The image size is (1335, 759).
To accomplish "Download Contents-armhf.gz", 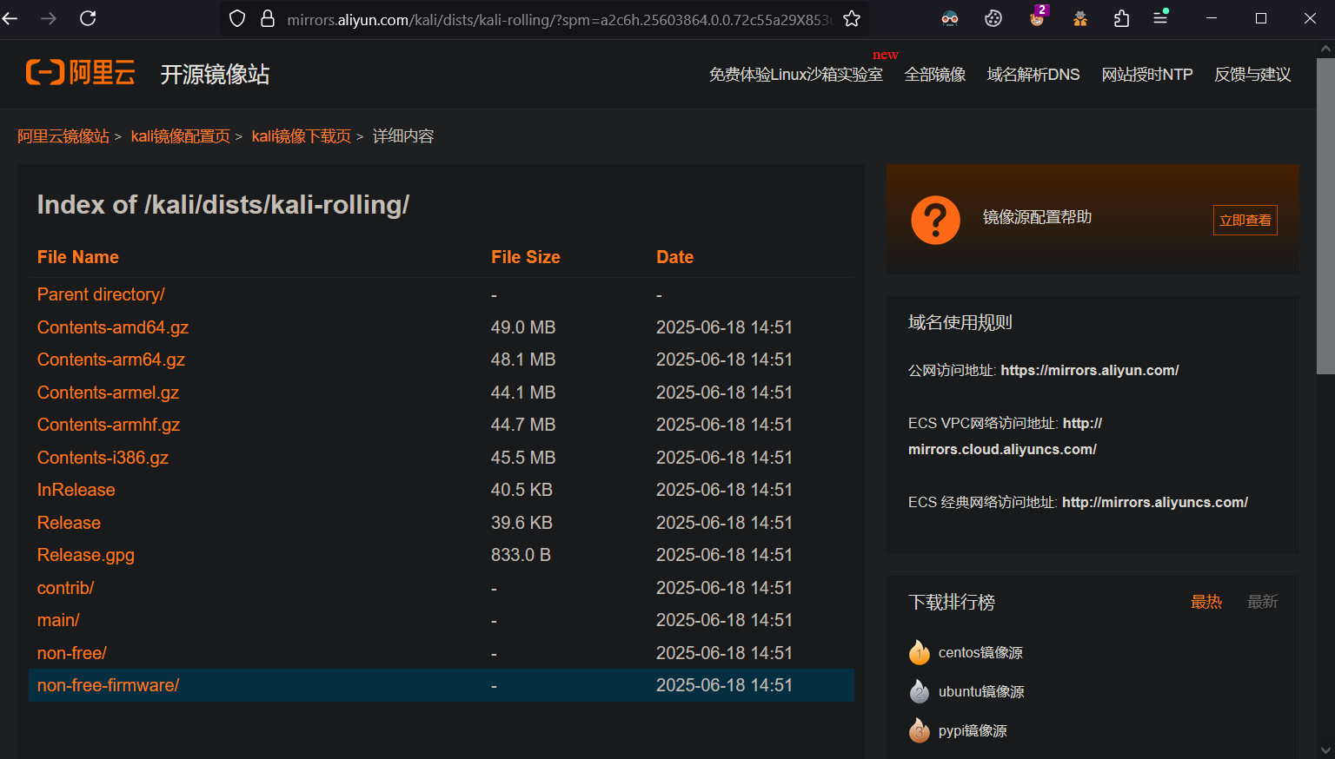I will pos(109,425).
